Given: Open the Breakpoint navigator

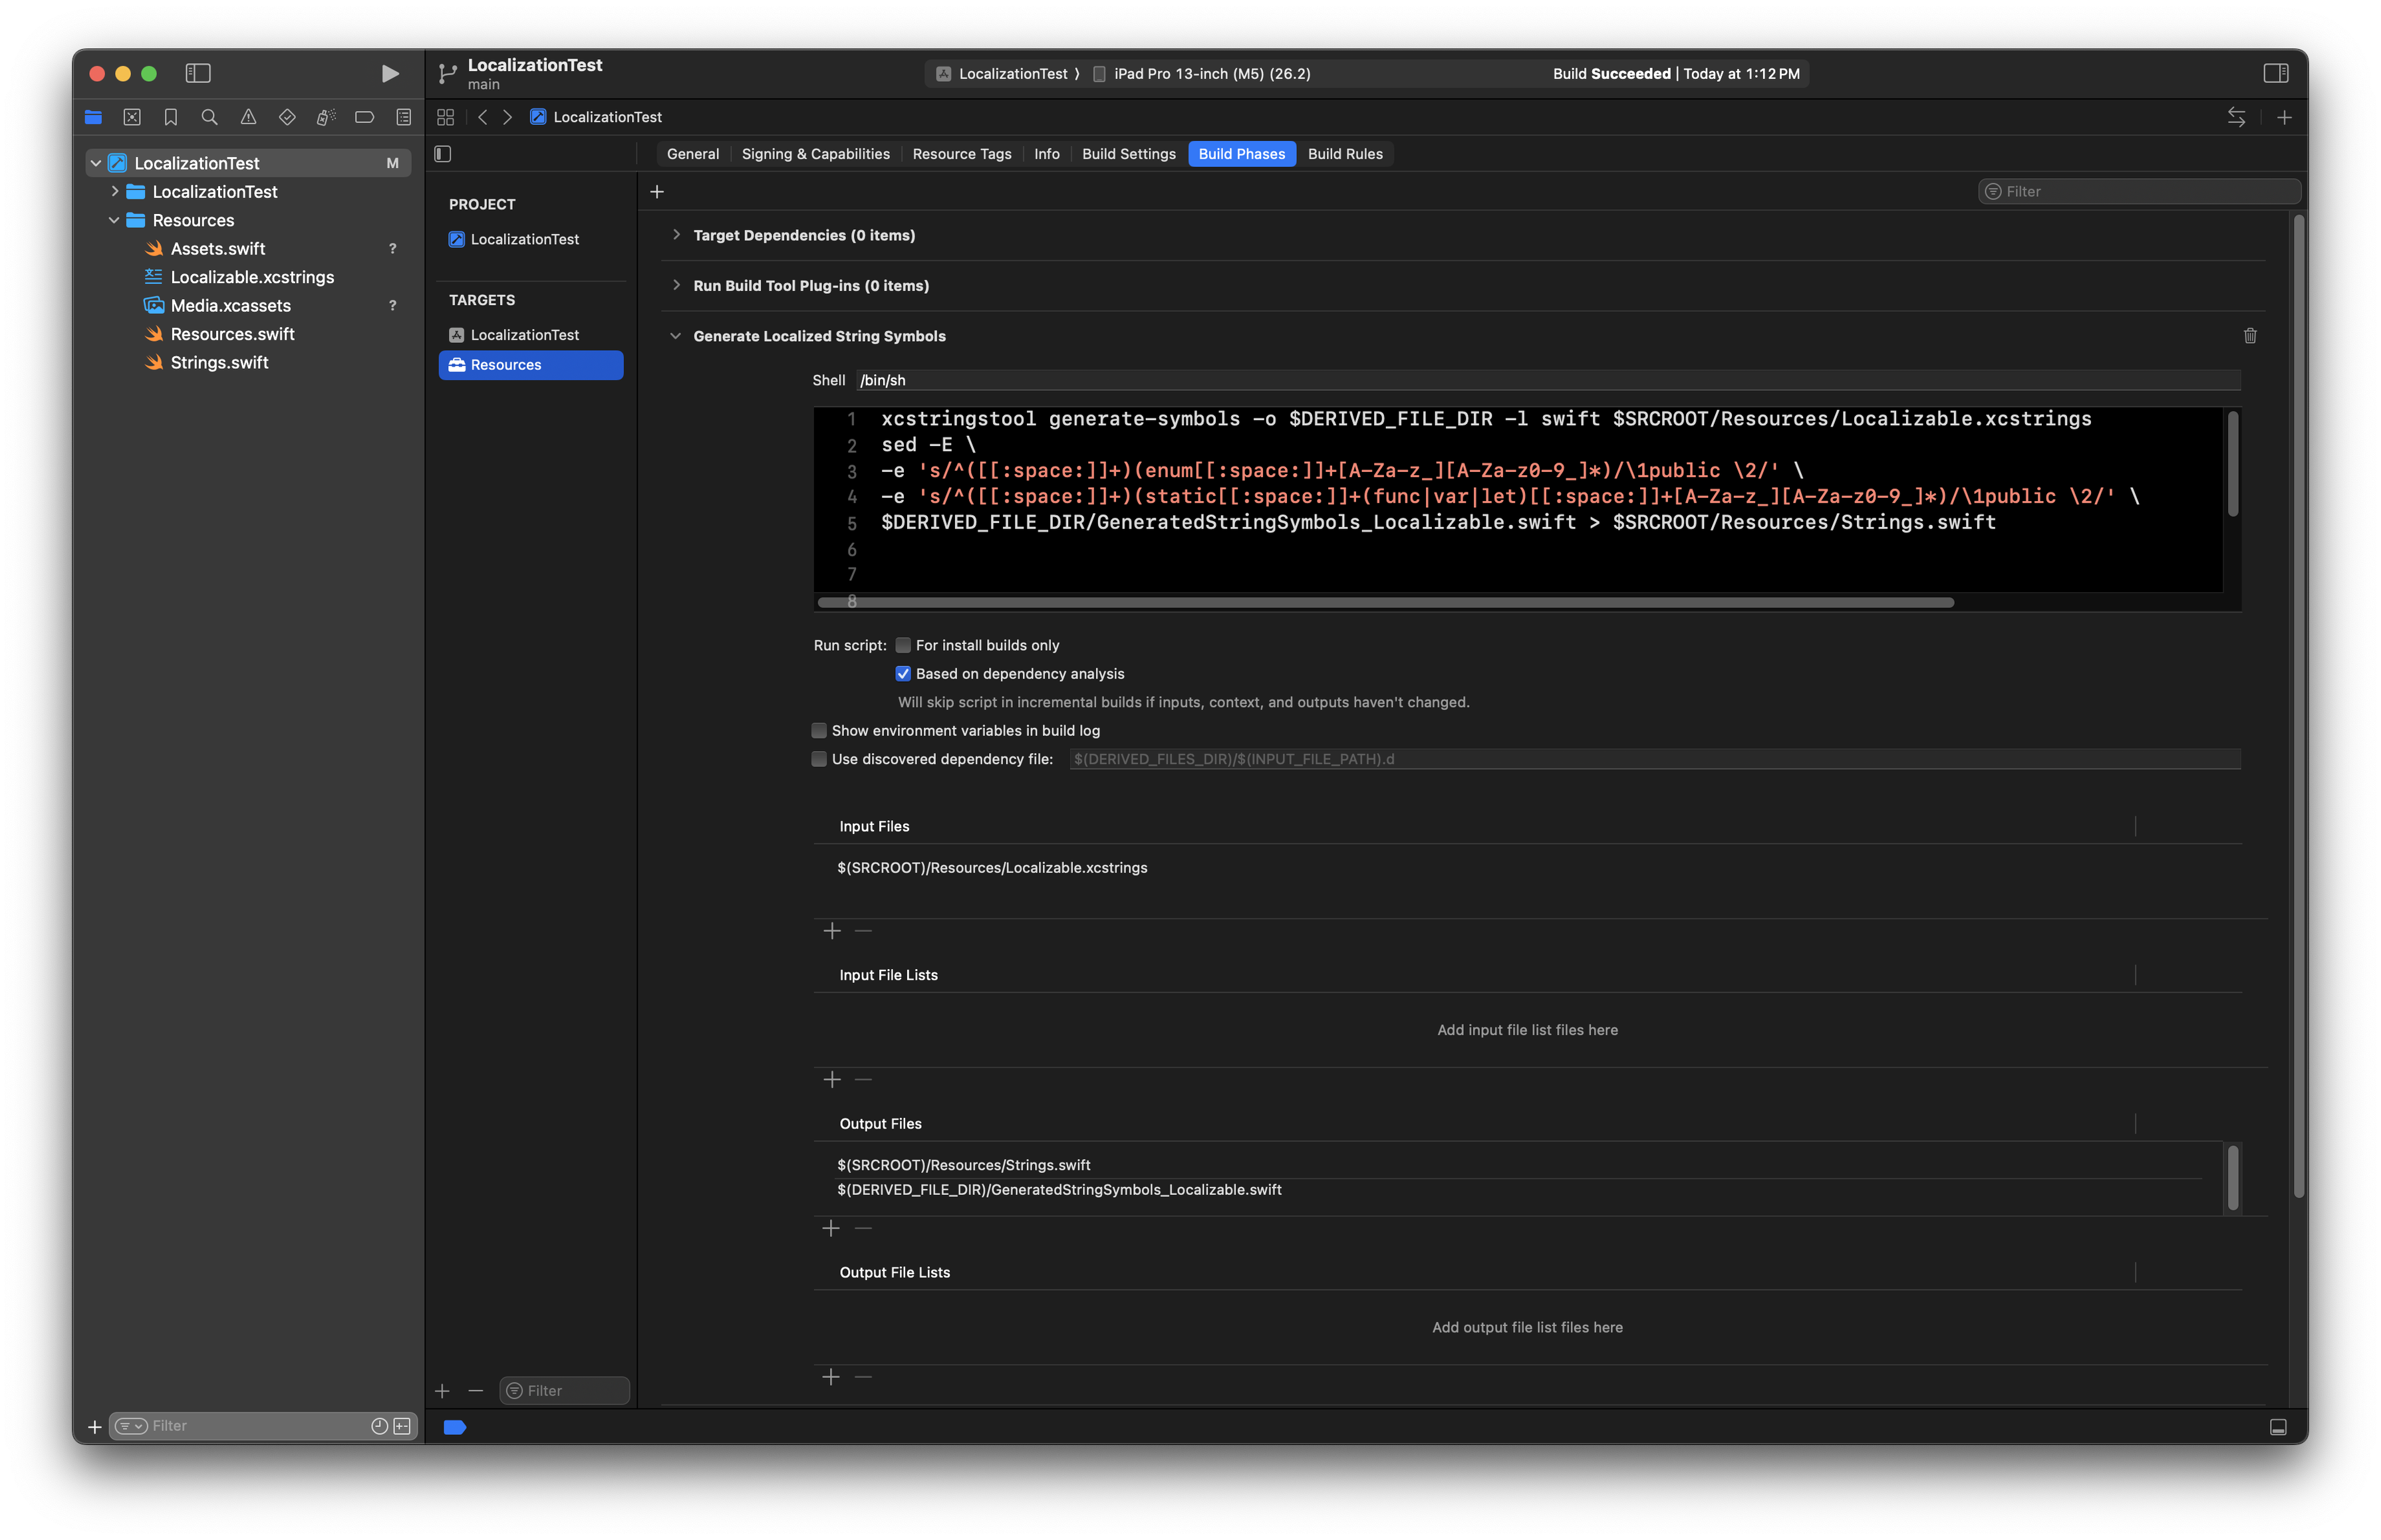Looking at the screenshot, I should tap(364, 117).
